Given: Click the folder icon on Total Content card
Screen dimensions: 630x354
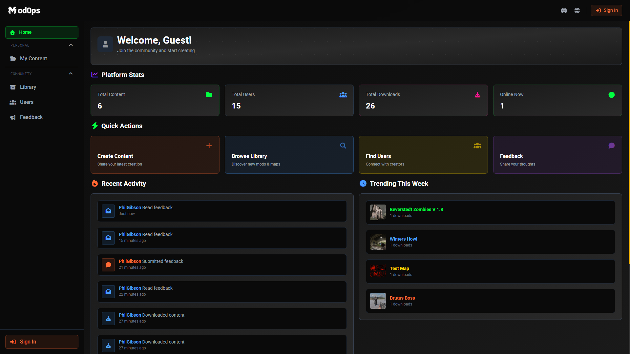Looking at the screenshot, I should [209, 95].
